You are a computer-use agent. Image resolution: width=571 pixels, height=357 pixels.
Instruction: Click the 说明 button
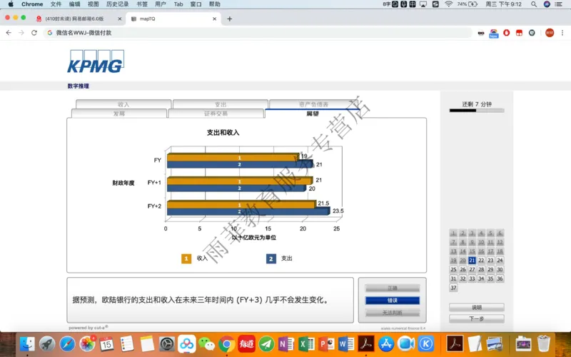[476, 307]
